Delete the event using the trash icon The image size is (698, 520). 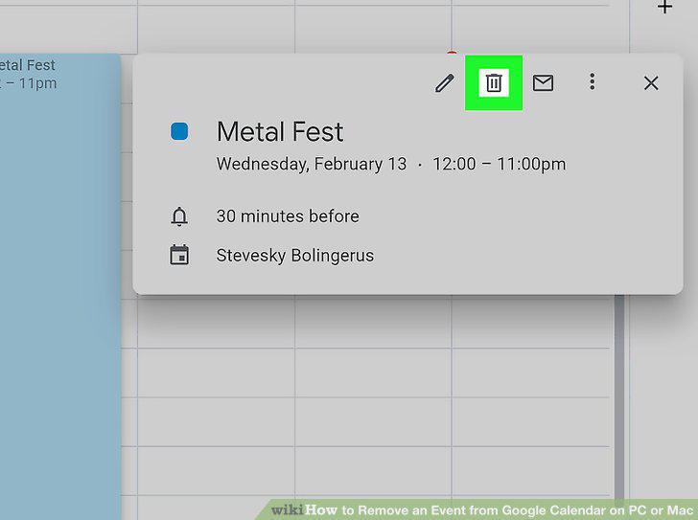(x=494, y=83)
